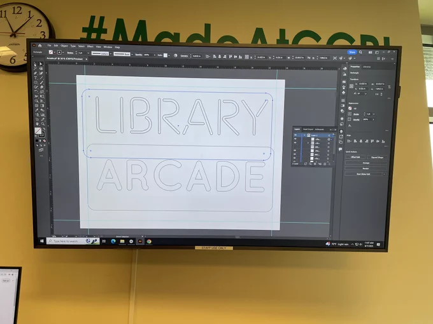The width and height of the screenshot is (433, 324).
Task: Open the stroke color dropdown in control bar
Action: pos(63,53)
